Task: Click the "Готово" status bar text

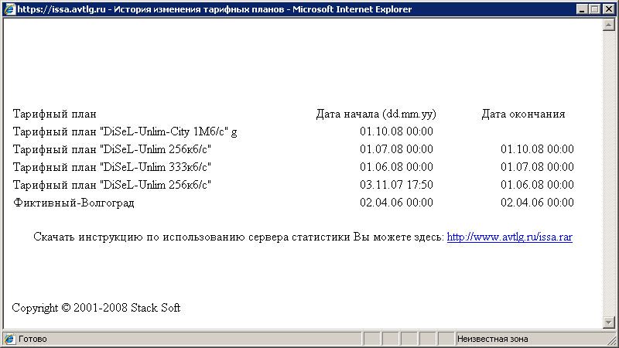Action: (x=32, y=339)
